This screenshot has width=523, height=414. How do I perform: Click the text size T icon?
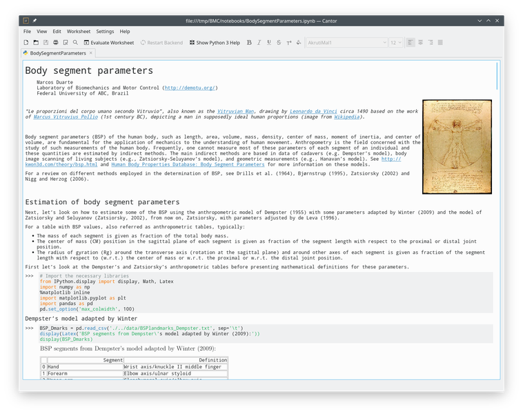289,42
